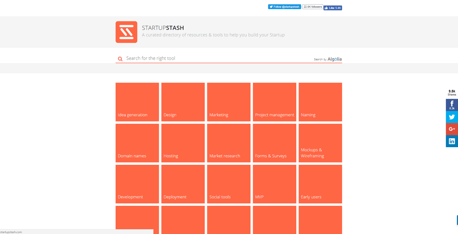Share on Facebook via sidebar icon
458x234 pixels.
452,105
